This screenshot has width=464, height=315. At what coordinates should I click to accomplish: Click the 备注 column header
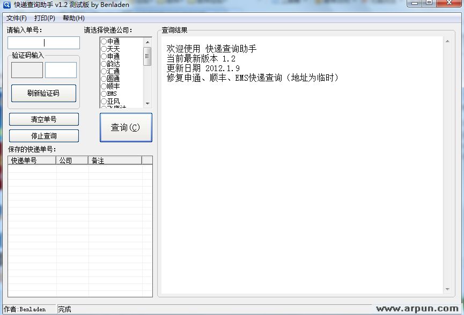tap(115, 160)
